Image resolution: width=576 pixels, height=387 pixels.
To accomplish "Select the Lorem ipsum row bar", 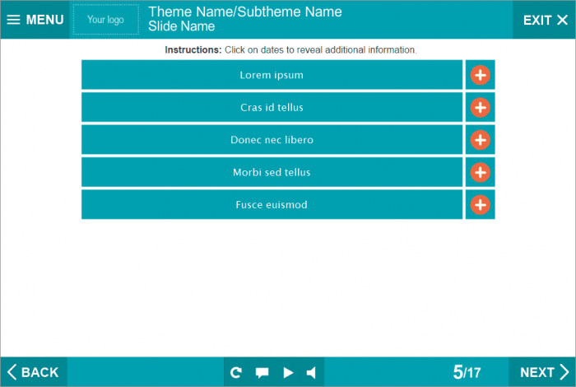I will click(272, 75).
